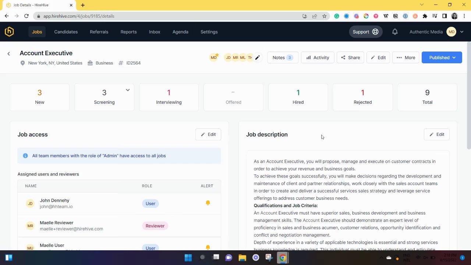Click the MD starred owner avatar

(213, 57)
